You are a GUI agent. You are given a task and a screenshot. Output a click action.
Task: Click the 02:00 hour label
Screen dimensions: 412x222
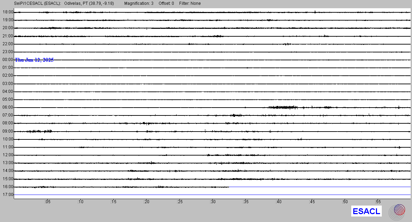tap(8, 75)
